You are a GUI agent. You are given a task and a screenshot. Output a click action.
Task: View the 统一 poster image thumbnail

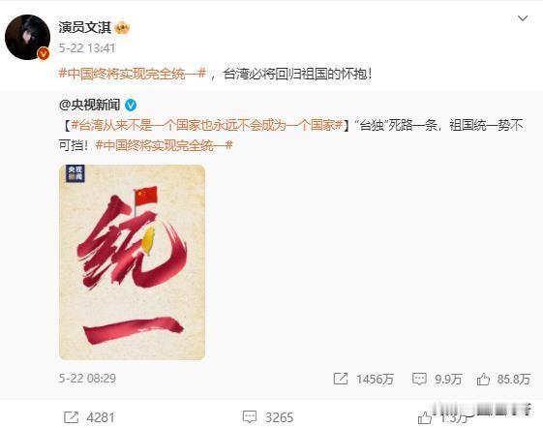(132, 262)
